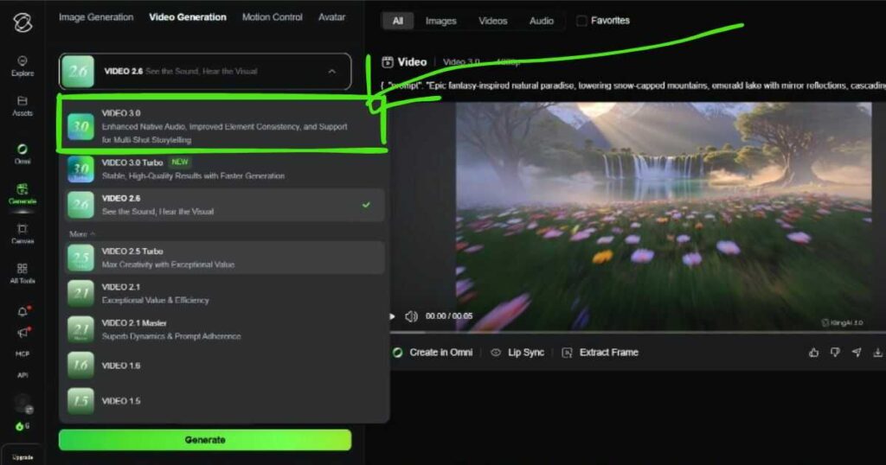Image resolution: width=886 pixels, height=465 pixels.
Task: Collapse the More models section
Action: click(82, 233)
